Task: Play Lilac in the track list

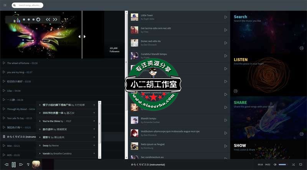Action: (4, 91)
